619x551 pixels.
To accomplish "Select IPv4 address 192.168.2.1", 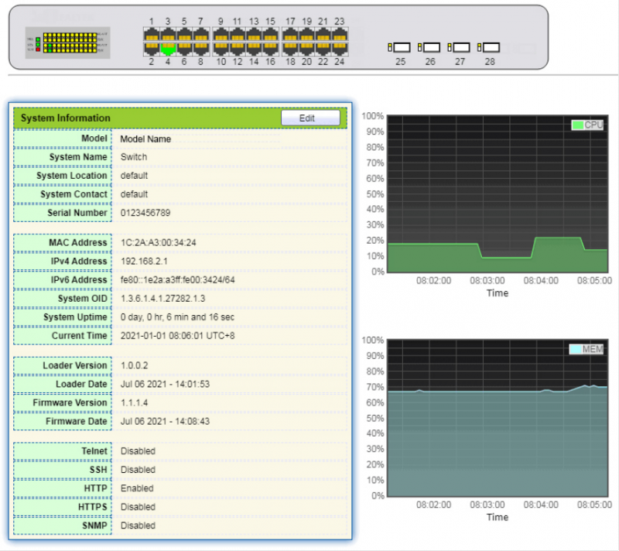I will click(144, 262).
